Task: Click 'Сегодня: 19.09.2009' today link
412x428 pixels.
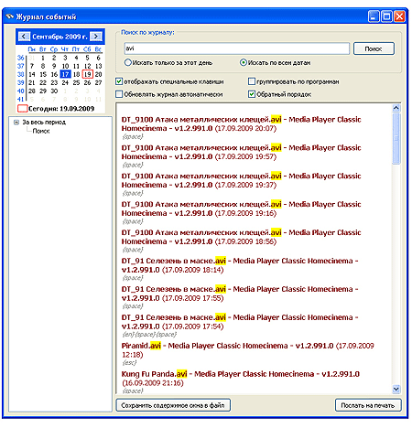Action: point(56,109)
